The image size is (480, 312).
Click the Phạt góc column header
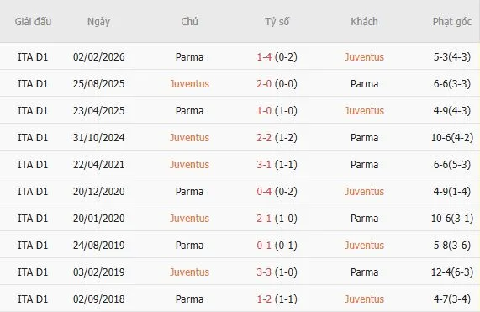(x=452, y=22)
